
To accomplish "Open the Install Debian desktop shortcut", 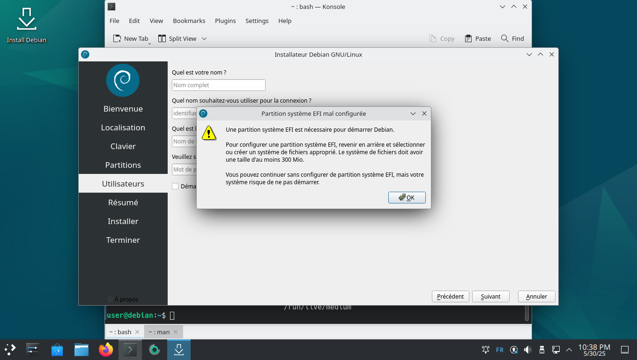I will tap(27, 25).
